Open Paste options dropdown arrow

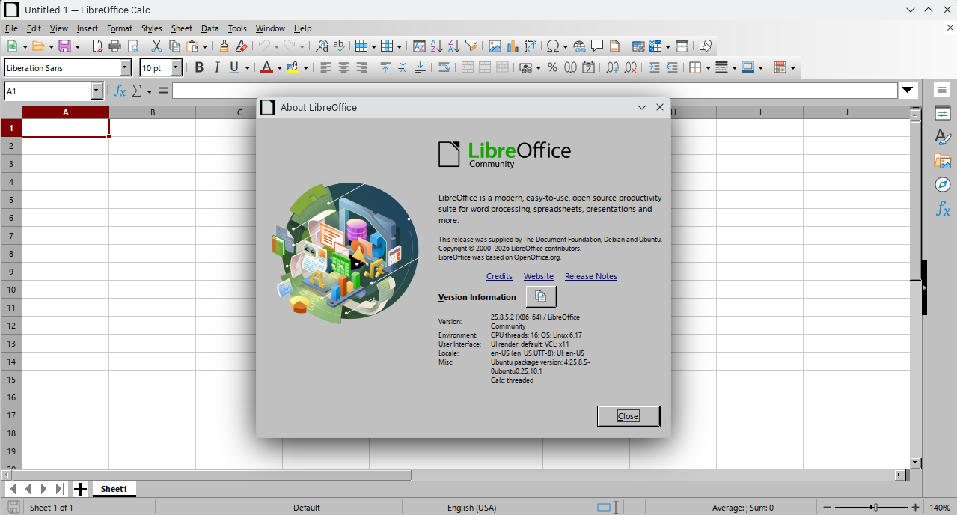204,46
